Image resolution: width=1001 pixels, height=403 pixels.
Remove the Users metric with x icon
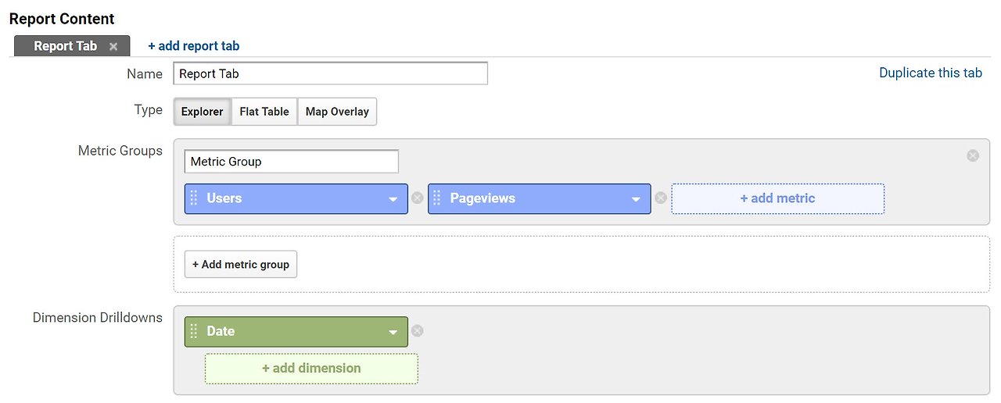pos(418,198)
